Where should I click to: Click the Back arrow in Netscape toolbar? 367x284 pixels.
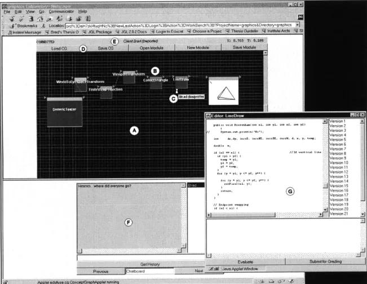12,19
